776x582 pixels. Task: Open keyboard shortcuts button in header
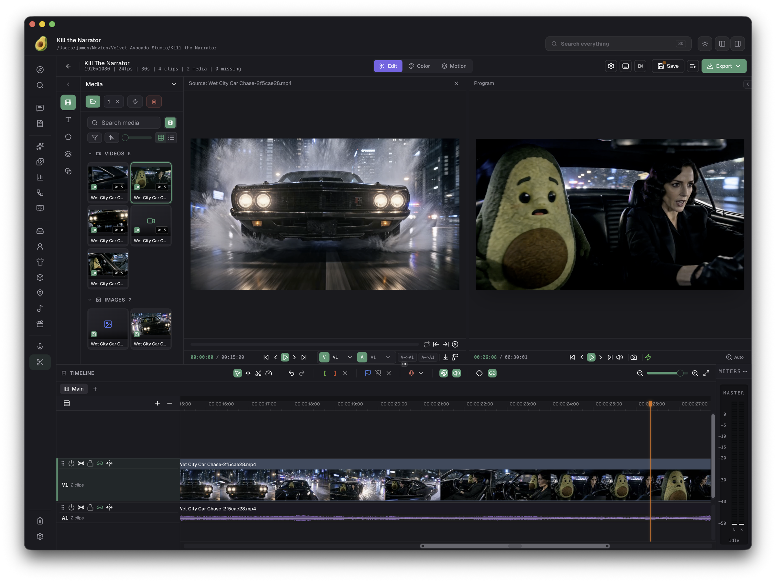click(x=626, y=66)
